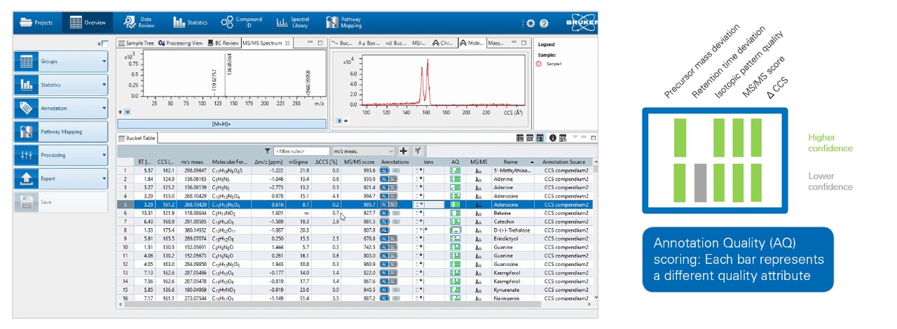Toggle Sample1 legend marker

coord(540,64)
